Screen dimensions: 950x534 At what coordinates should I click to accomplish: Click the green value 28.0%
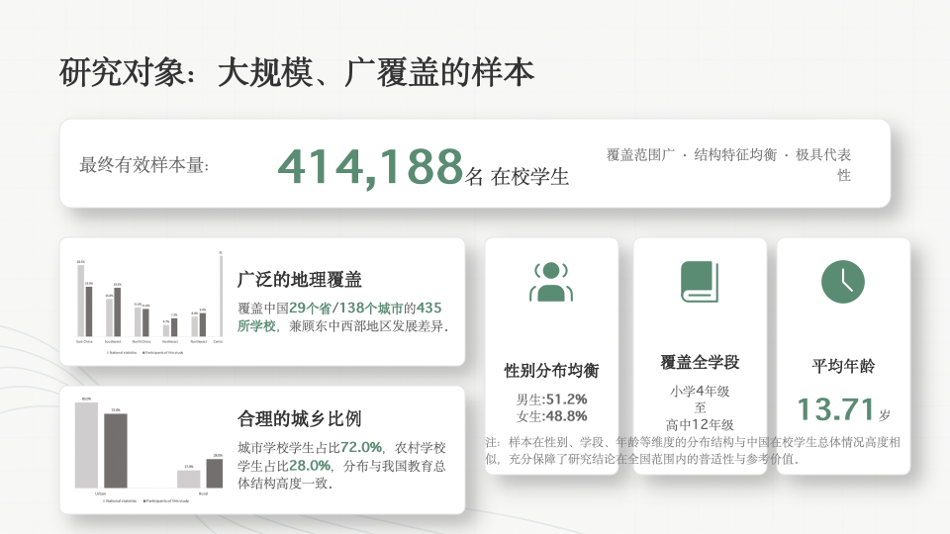click(x=310, y=465)
